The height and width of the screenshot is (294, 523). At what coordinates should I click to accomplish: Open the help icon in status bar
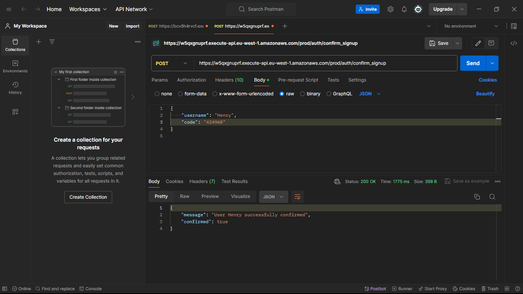[x=517, y=289]
